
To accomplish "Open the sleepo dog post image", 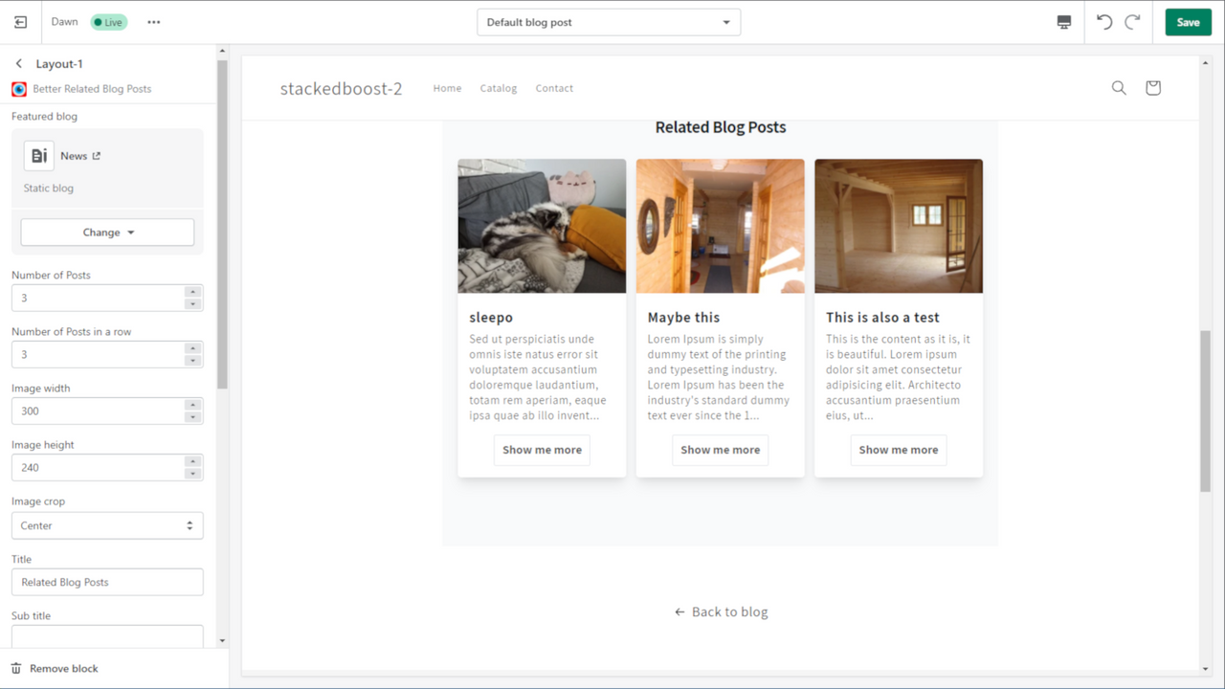I will coord(542,226).
